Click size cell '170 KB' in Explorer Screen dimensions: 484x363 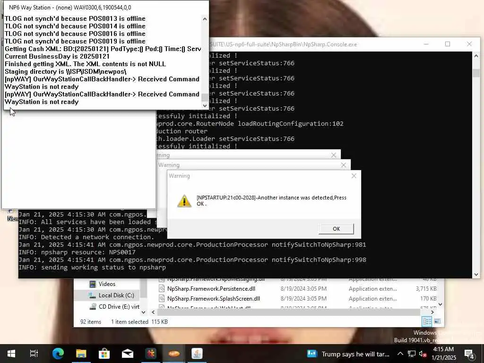[428, 299]
